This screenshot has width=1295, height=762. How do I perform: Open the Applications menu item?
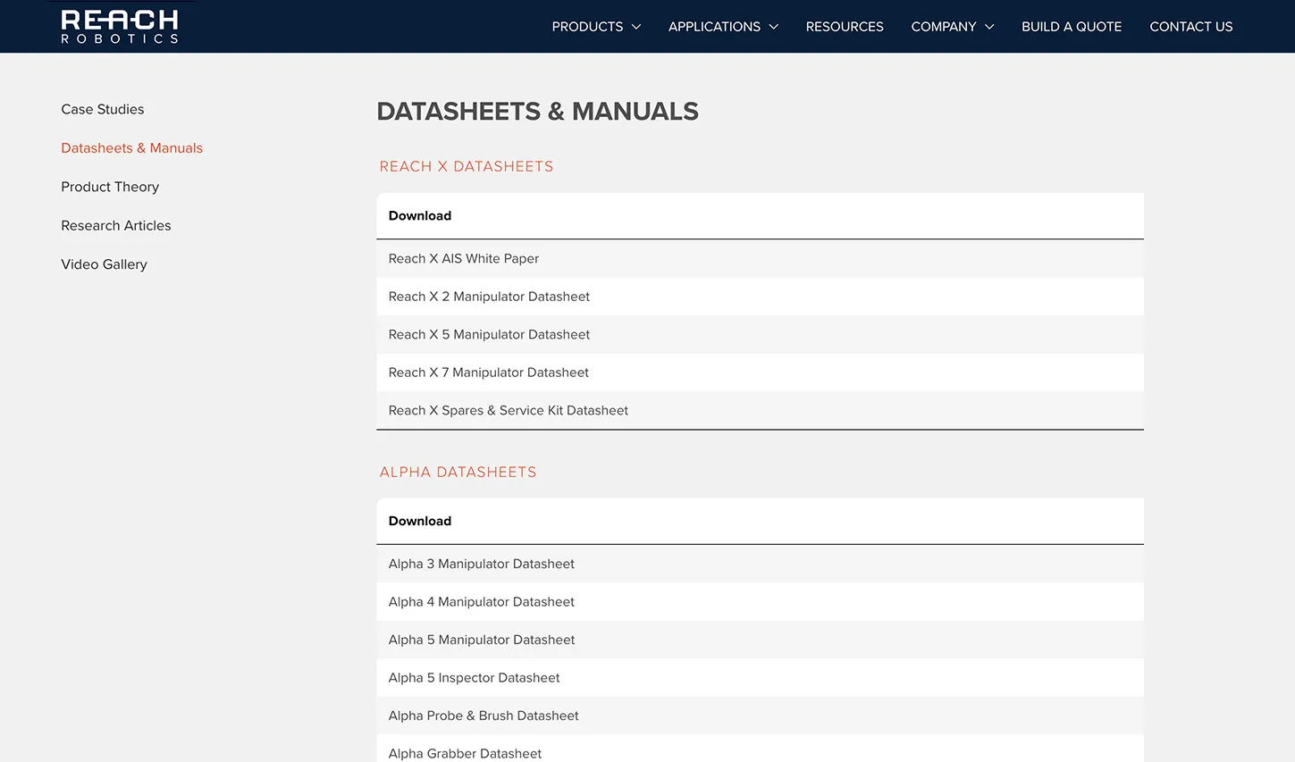(714, 27)
